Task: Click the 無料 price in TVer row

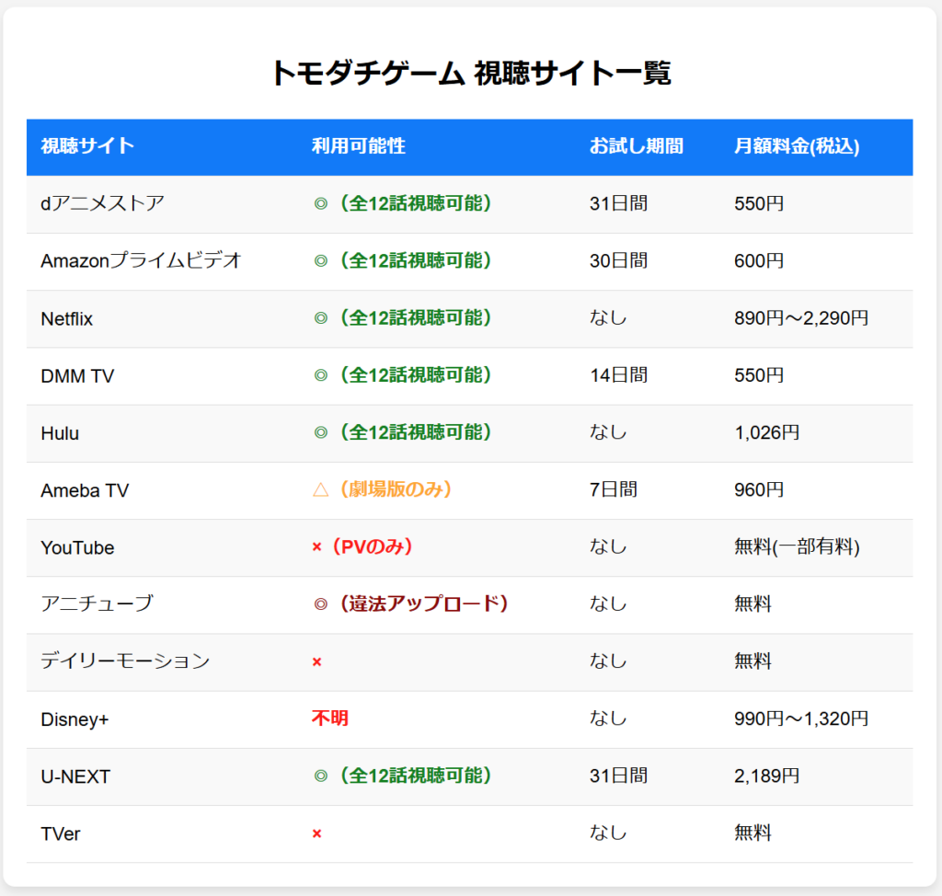Action: (752, 833)
